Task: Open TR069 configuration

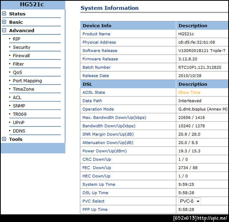Action: 19,114
